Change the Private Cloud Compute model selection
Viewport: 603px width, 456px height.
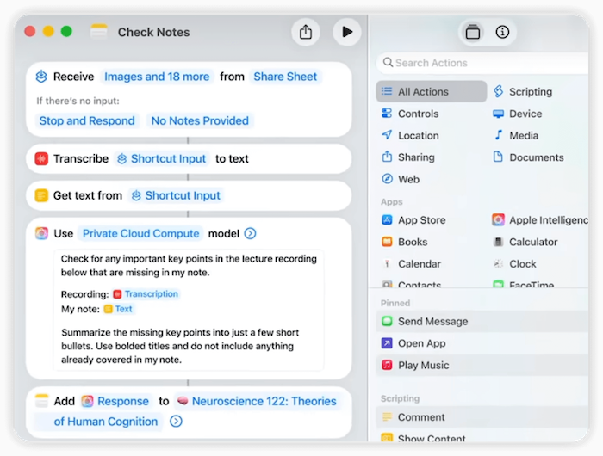pos(140,233)
